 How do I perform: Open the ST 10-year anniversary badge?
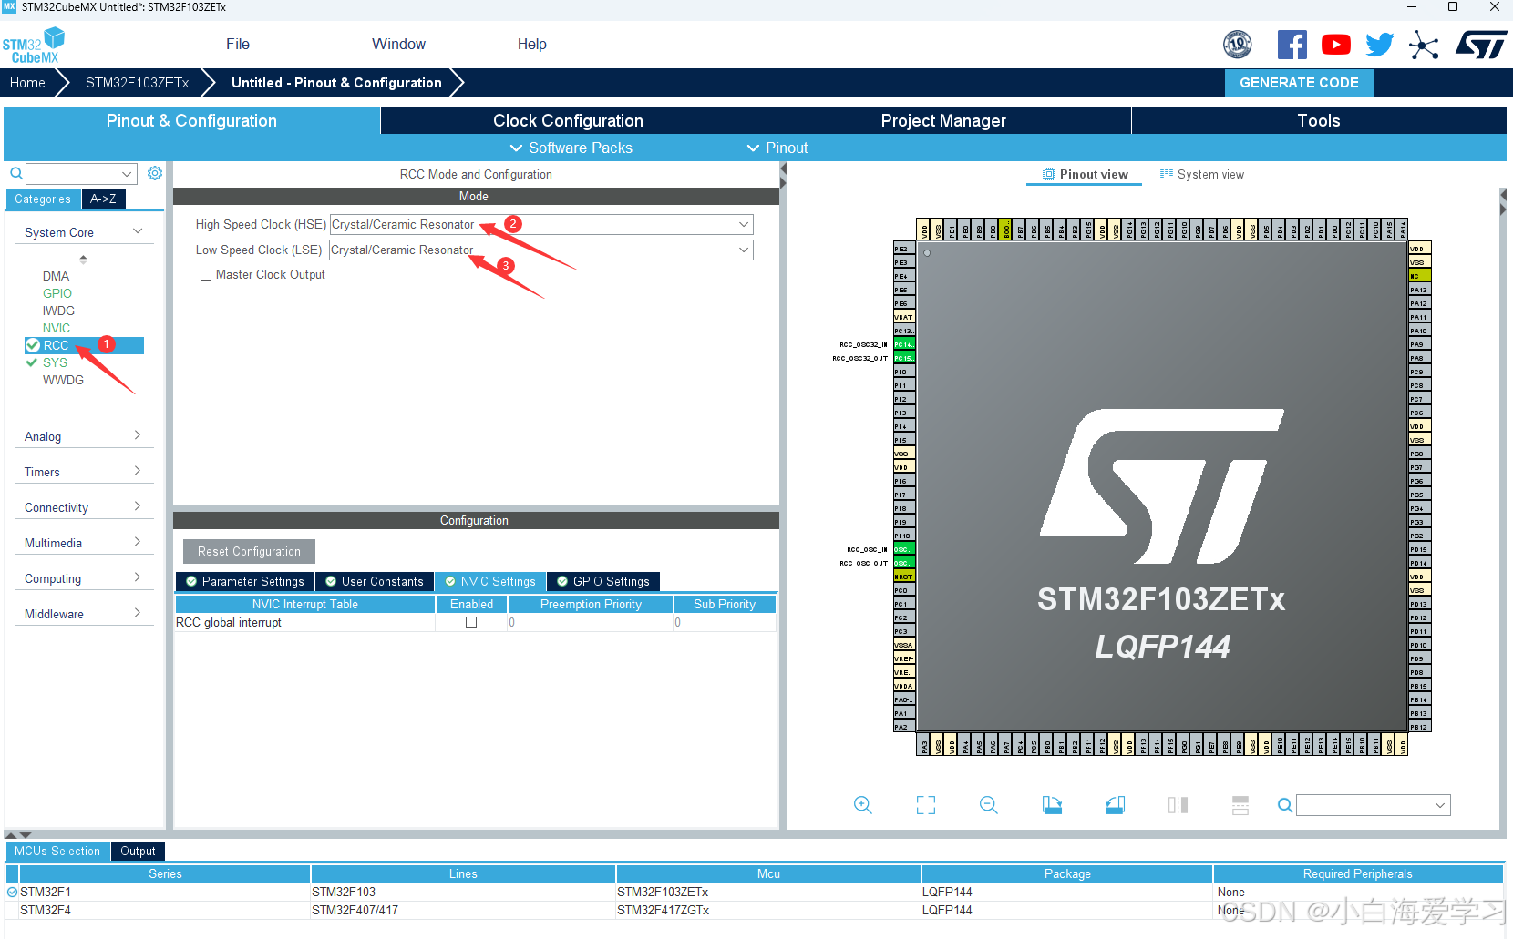click(1238, 44)
